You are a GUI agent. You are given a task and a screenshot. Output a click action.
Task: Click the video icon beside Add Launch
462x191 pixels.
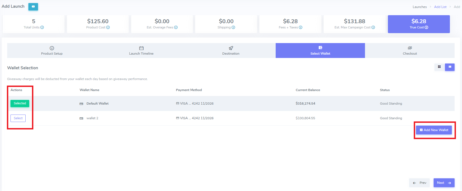click(33, 7)
